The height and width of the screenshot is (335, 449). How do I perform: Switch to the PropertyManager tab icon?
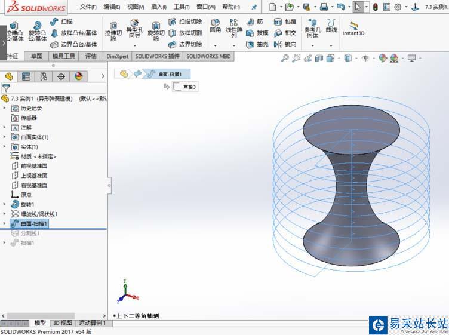26,76
